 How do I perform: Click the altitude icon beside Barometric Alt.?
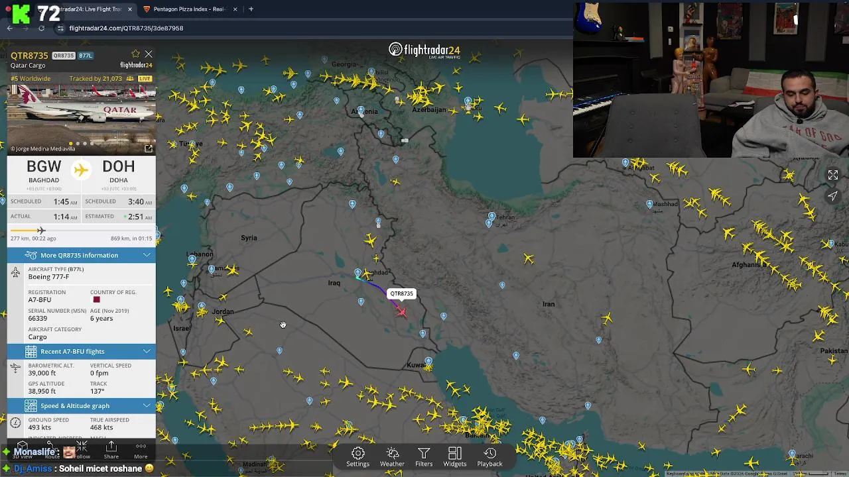point(15,368)
